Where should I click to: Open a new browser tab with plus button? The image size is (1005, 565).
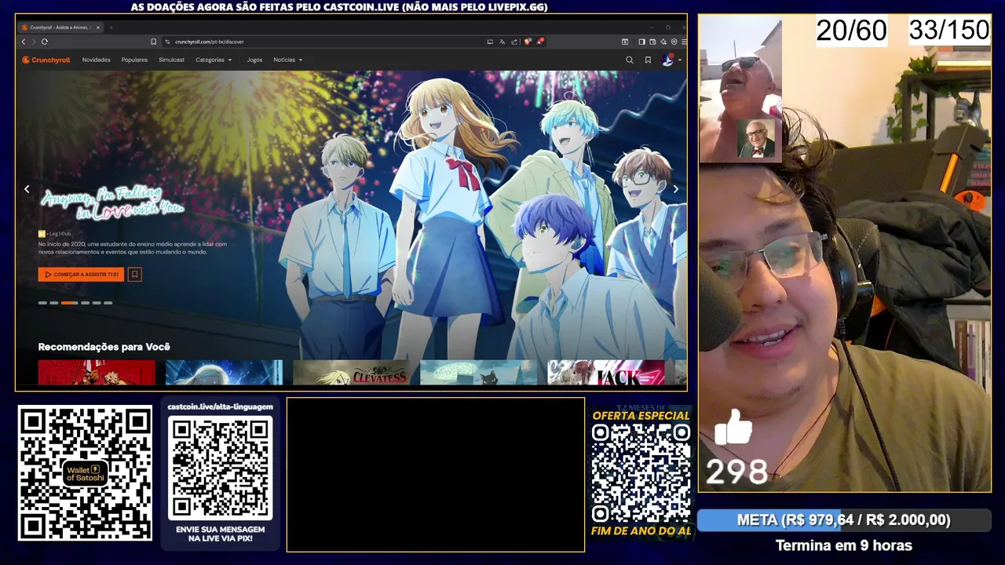point(111,27)
